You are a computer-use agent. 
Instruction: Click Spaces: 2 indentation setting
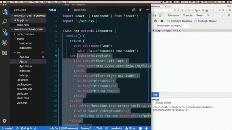pyautogui.click(x=86, y=129)
